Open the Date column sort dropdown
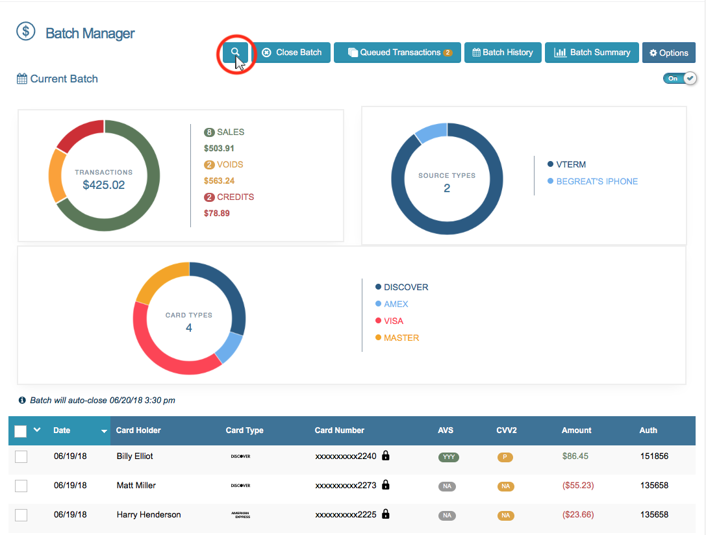 [103, 430]
